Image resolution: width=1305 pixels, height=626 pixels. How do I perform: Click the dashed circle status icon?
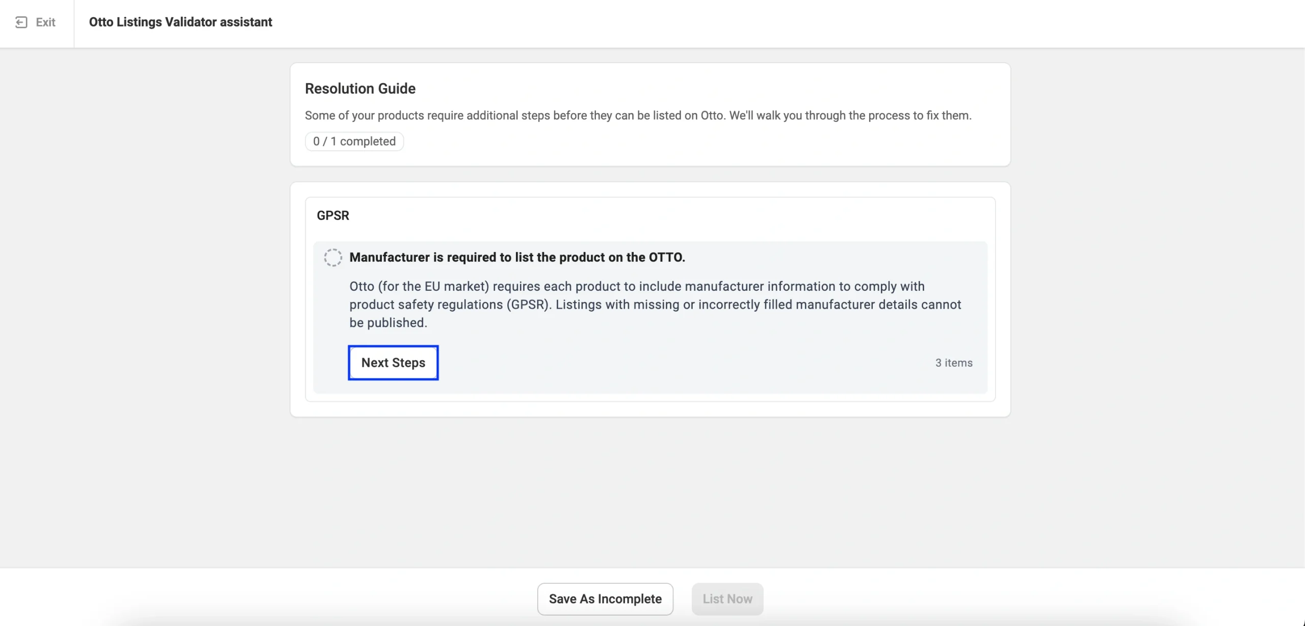pos(333,258)
